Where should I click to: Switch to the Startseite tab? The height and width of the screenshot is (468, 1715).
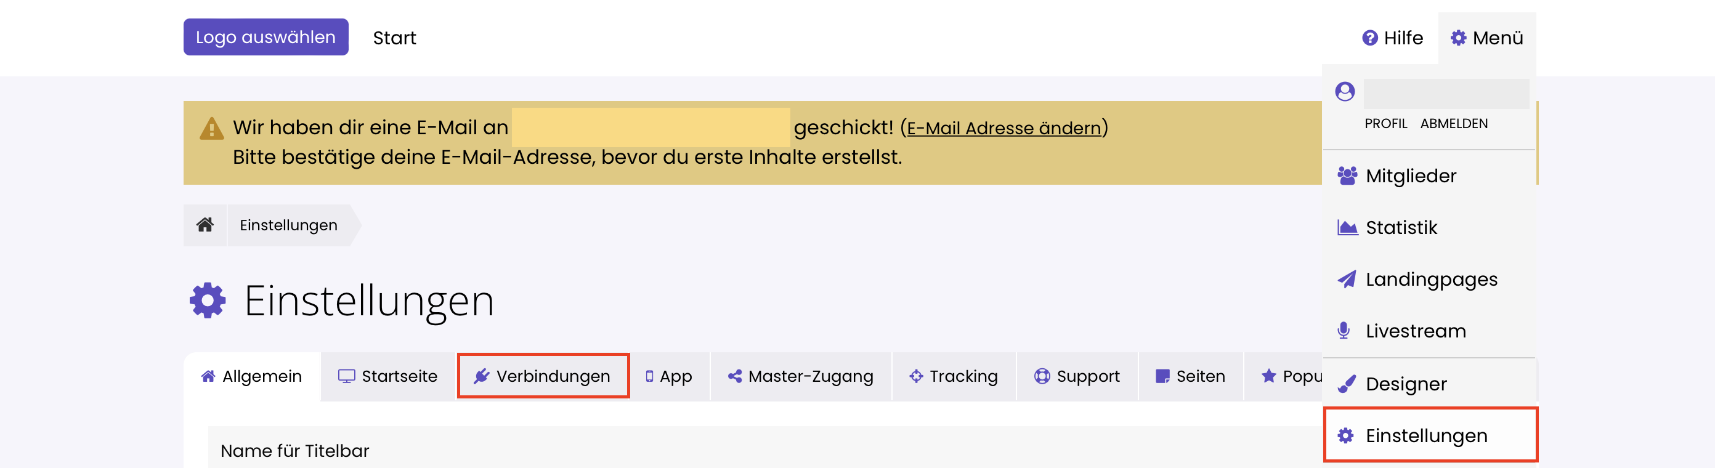pos(387,377)
